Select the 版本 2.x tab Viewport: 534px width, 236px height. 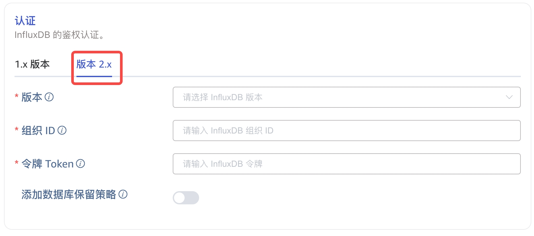pos(94,64)
